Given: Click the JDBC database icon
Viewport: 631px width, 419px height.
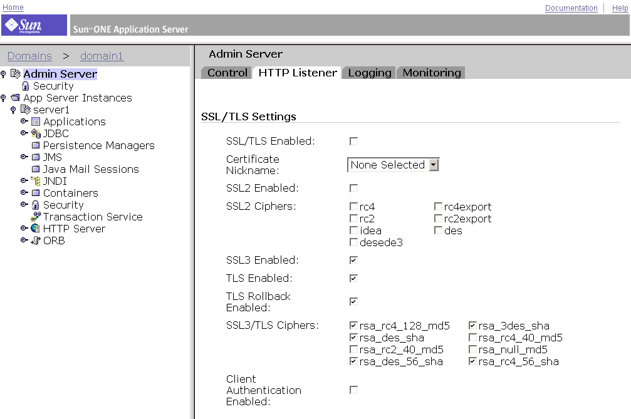Looking at the screenshot, I should pos(36,133).
